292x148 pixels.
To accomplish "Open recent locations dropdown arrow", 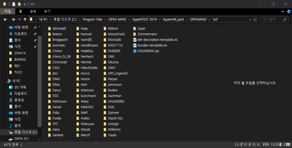I will point(19,20).
